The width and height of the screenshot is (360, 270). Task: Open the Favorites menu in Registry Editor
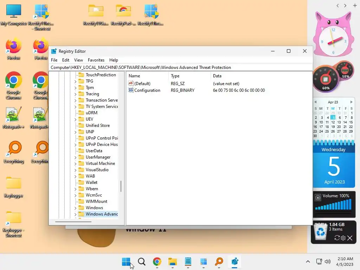96,60
